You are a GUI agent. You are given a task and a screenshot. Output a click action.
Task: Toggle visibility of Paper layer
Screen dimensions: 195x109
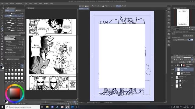(172, 86)
